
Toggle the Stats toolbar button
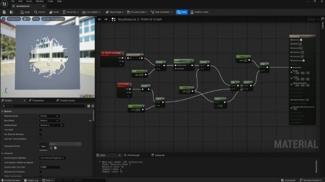(181, 12)
